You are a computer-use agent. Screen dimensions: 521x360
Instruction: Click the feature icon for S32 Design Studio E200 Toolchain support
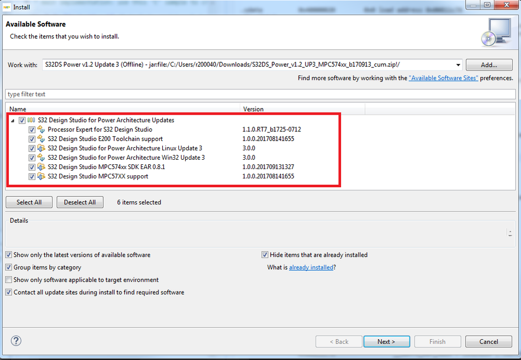click(x=41, y=139)
